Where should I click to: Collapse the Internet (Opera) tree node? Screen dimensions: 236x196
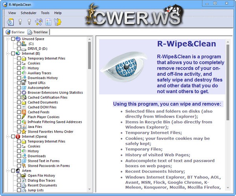tap(7, 137)
